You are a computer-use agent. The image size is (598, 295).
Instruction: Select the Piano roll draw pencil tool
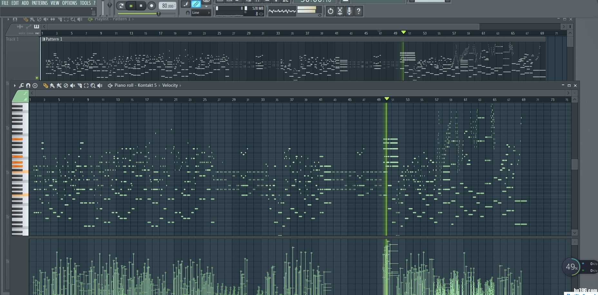[x=45, y=85]
